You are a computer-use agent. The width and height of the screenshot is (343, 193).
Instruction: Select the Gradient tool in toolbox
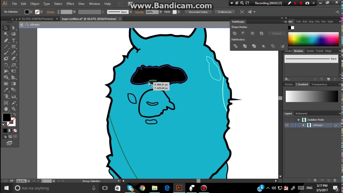pos(14,84)
